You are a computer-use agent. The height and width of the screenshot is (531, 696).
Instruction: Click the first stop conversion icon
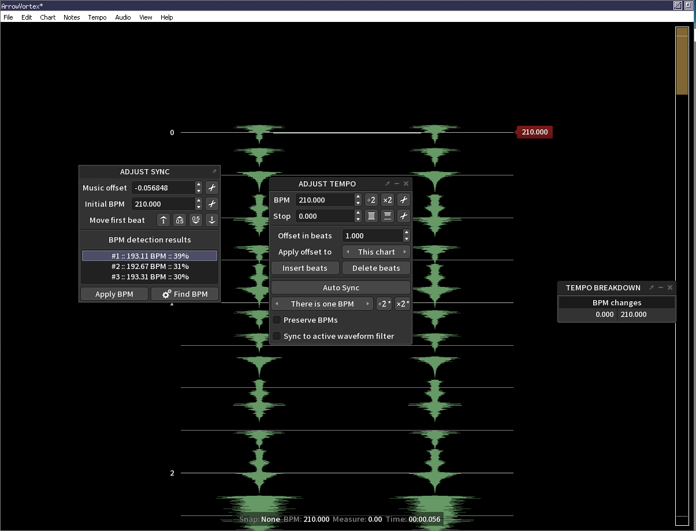371,216
